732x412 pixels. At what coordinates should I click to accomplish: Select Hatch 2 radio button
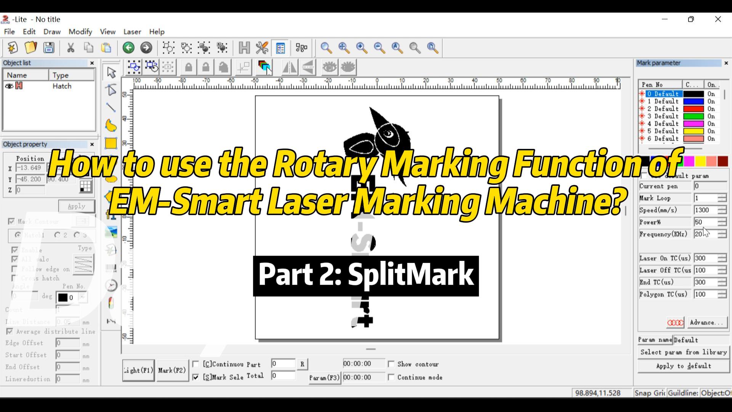coord(57,235)
